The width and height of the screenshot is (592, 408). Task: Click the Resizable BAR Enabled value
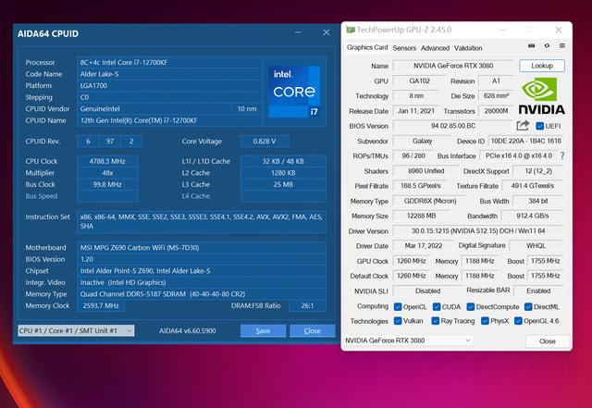(x=538, y=291)
